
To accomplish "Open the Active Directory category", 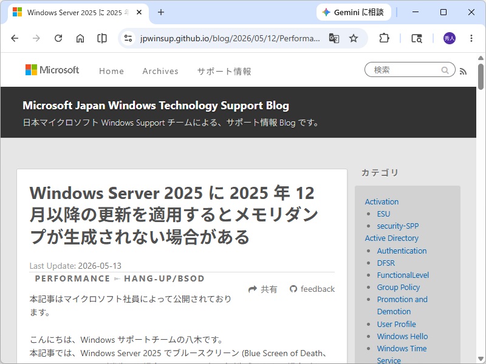I will coord(391,238).
